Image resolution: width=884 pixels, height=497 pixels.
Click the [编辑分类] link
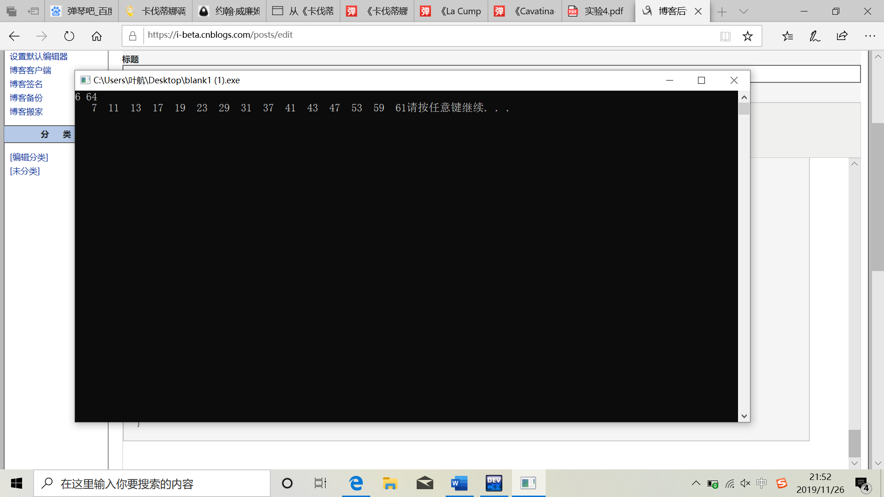pyautogui.click(x=29, y=157)
